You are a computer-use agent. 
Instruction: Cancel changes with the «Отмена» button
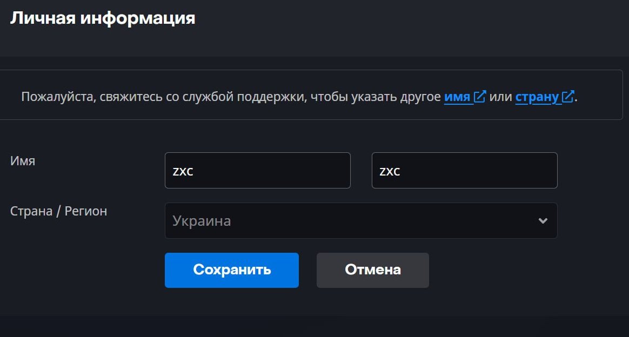(x=373, y=270)
